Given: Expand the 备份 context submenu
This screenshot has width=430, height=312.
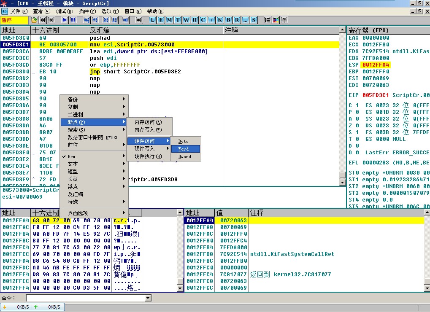Looking at the screenshot, I should tap(94, 99).
